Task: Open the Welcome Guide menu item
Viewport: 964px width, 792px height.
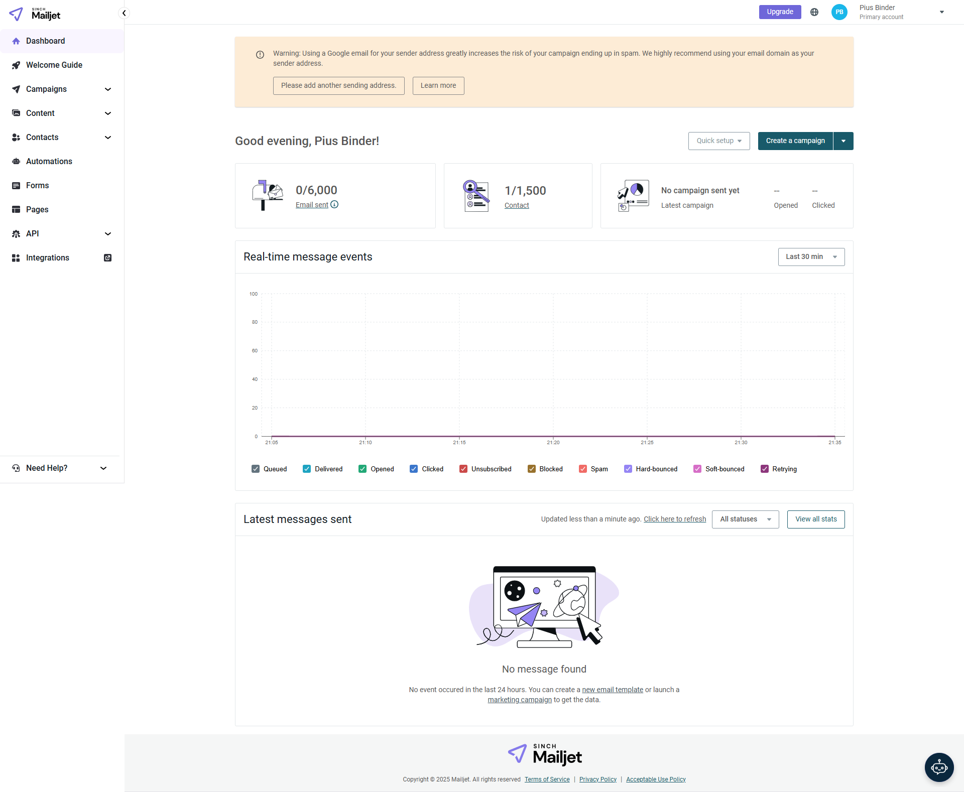Action: [x=54, y=65]
